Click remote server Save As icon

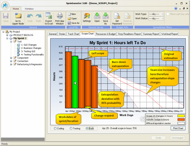[106, 16]
